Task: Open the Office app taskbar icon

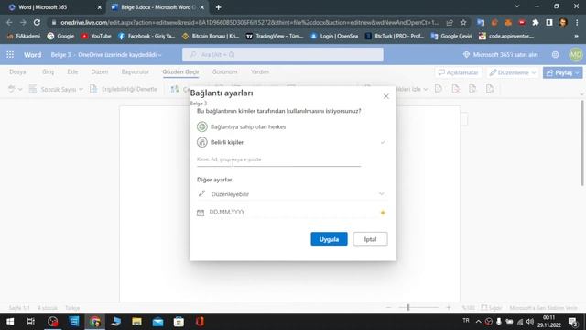Action: point(200,322)
